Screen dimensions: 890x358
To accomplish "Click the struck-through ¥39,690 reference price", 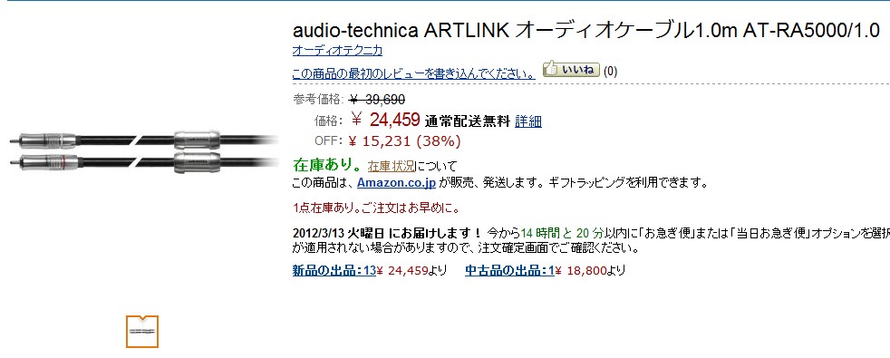I will [x=377, y=100].
